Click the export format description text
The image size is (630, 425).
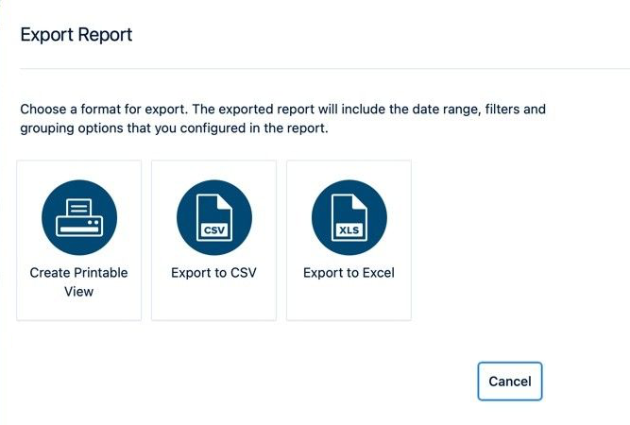click(283, 119)
